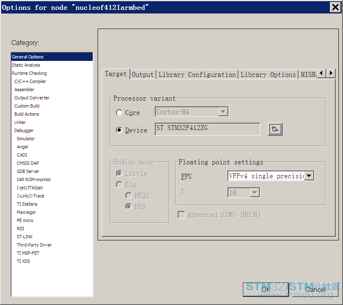Select PE micro category
This screenshot has height=305, width=343.
tap(52, 220)
